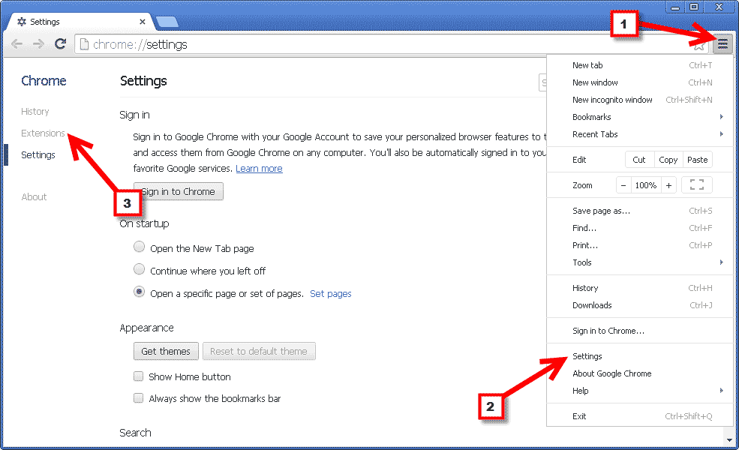Screen dimensions: 739x450
Task: Enter fullscreen using zoom fullscreen icon
Action: tap(696, 185)
